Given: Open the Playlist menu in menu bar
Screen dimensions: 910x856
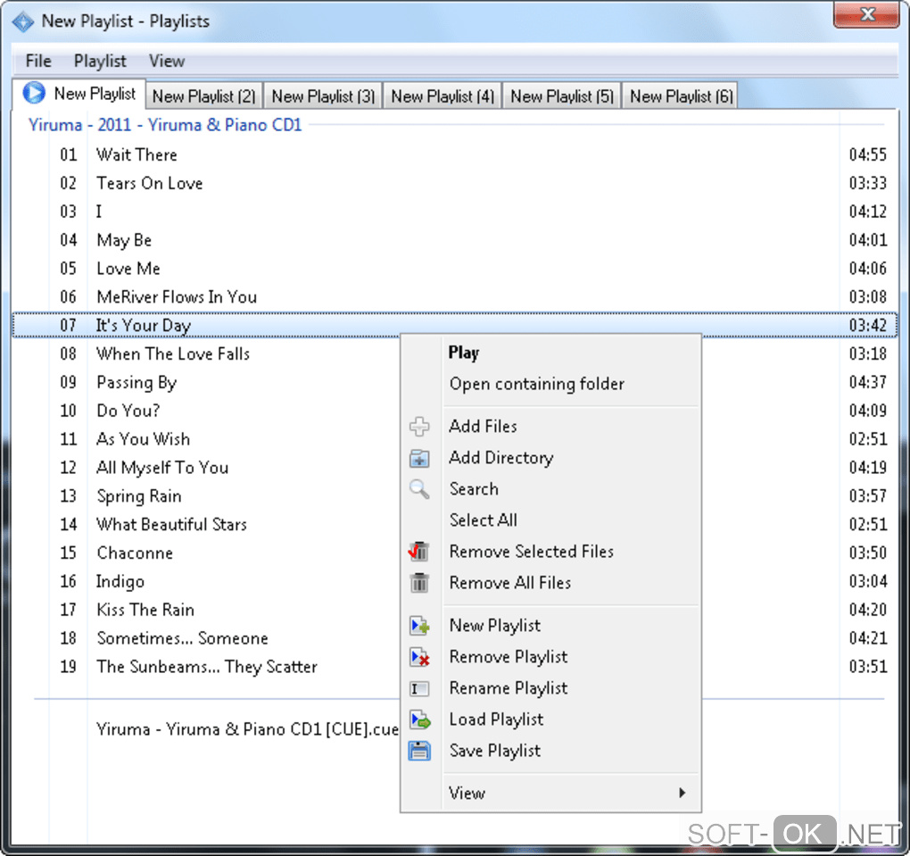Looking at the screenshot, I should tap(100, 61).
